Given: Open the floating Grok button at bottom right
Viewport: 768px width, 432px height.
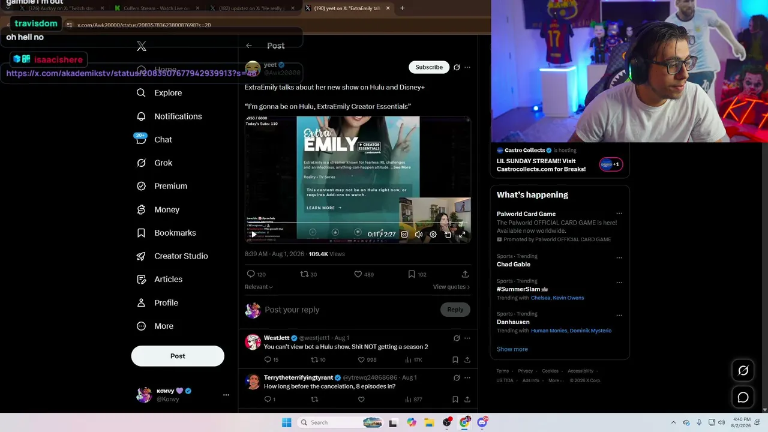Looking at the screenshot, I should (x=743, y=371).
